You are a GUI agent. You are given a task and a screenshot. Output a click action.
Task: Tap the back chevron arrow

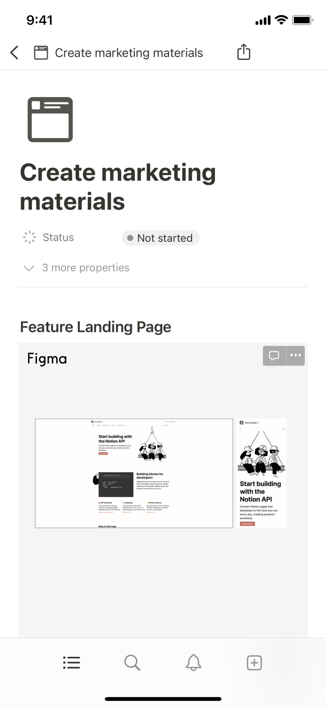(14, 53)
